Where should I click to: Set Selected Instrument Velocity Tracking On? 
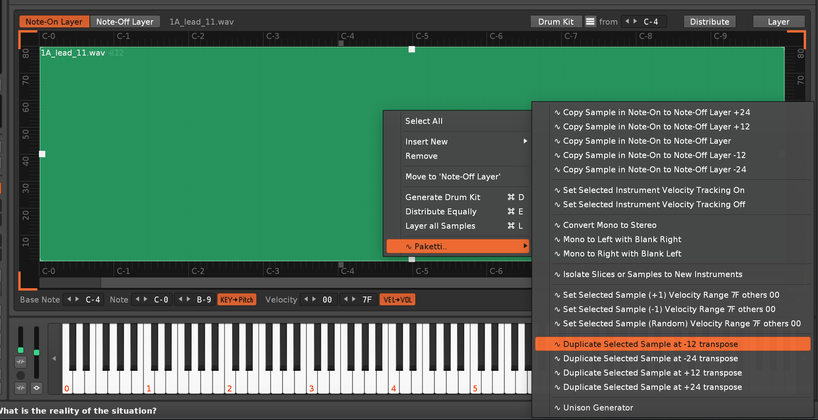tap(653, 190)
